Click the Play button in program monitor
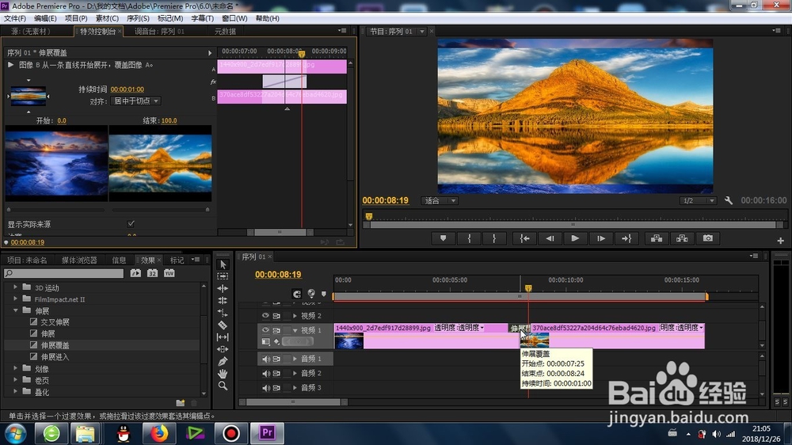The height and width of the screenshot is (445, 792). click(x=575, y=238)
